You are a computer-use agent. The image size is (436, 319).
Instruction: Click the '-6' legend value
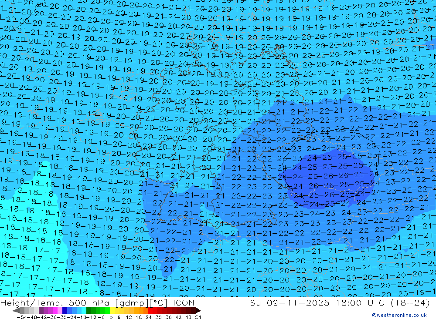click(101, 317)
